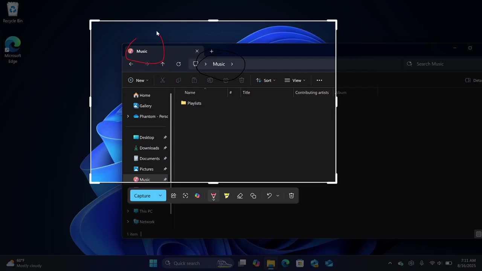The image size is (482, 271).
Task: Toggle the yellow highlighter tool
Action: click(x=227, y=196)
